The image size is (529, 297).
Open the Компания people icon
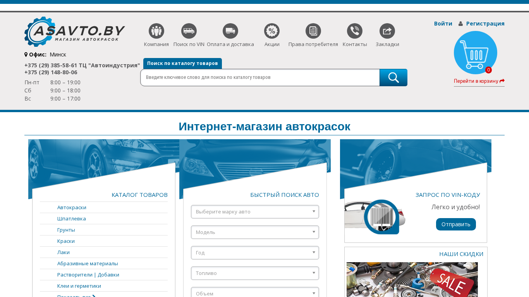tap(156, 31)
